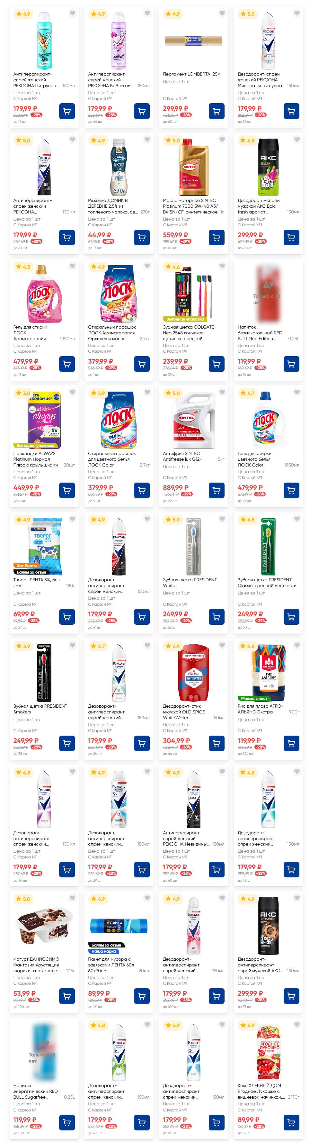Click the Баллы за отзыв badge on Творог

click(31, 572)
